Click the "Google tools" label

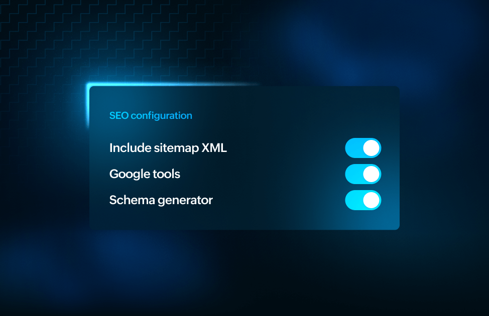click(x=145, y=174)
